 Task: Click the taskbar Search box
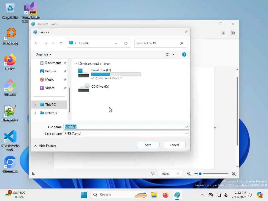click(x=119, y=195)
